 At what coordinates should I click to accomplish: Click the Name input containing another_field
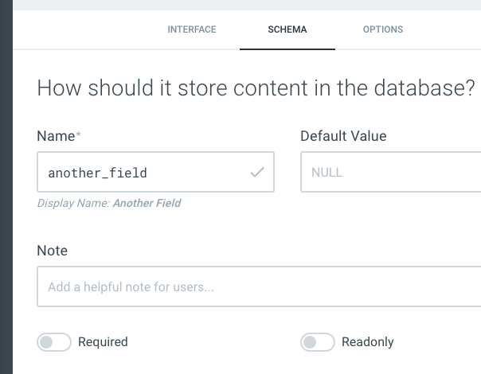(143, 172)
